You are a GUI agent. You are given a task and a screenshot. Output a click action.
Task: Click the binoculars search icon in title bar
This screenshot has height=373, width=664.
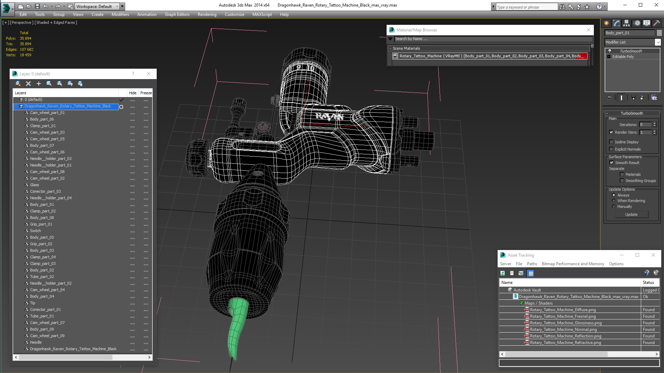[562, 7]
